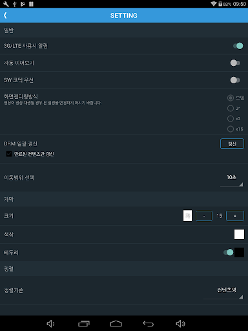Tap the wrench icon in status bar
This screenshot has height=331, width=248.
6,4
